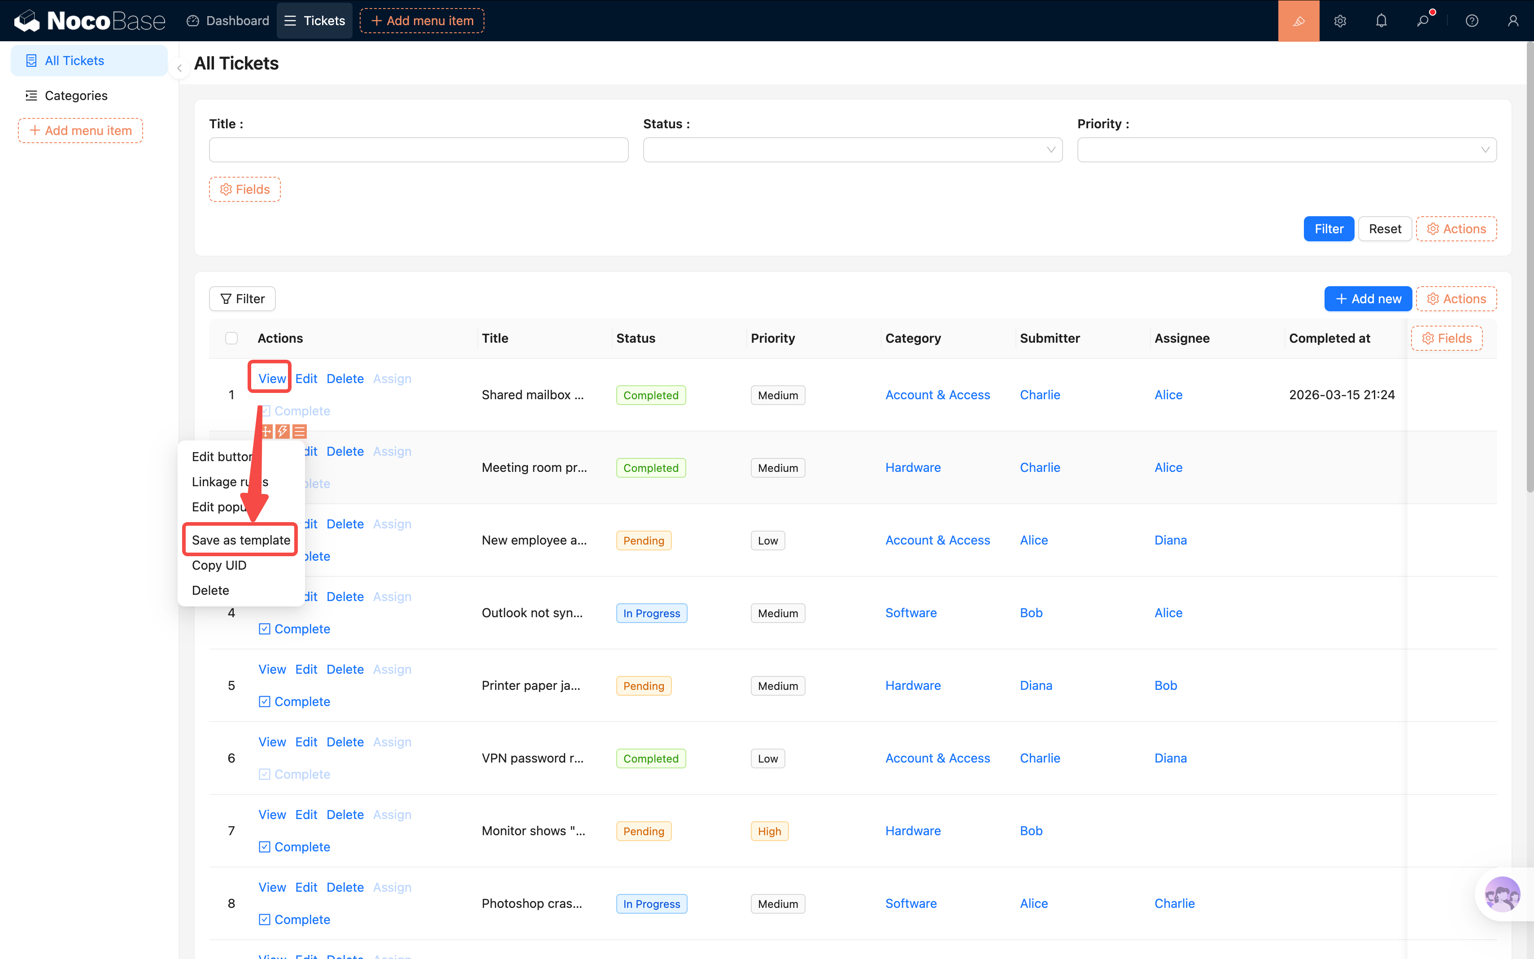1534x959 pixels.
Task: Open the table block Actions configuration dropdown
Action: click(x=1456, y=299)
